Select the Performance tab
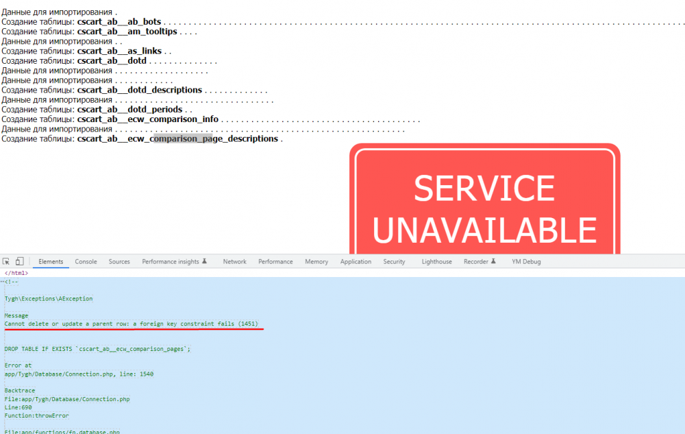This screenshot has height=434, width=685. pyautogui.click(x=275, y=261)
